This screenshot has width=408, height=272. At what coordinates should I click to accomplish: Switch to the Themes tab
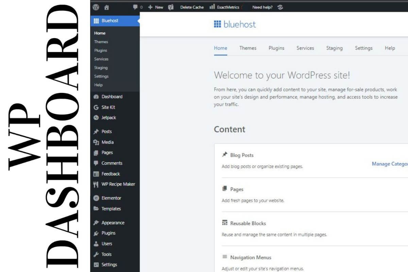coord(248,48)
